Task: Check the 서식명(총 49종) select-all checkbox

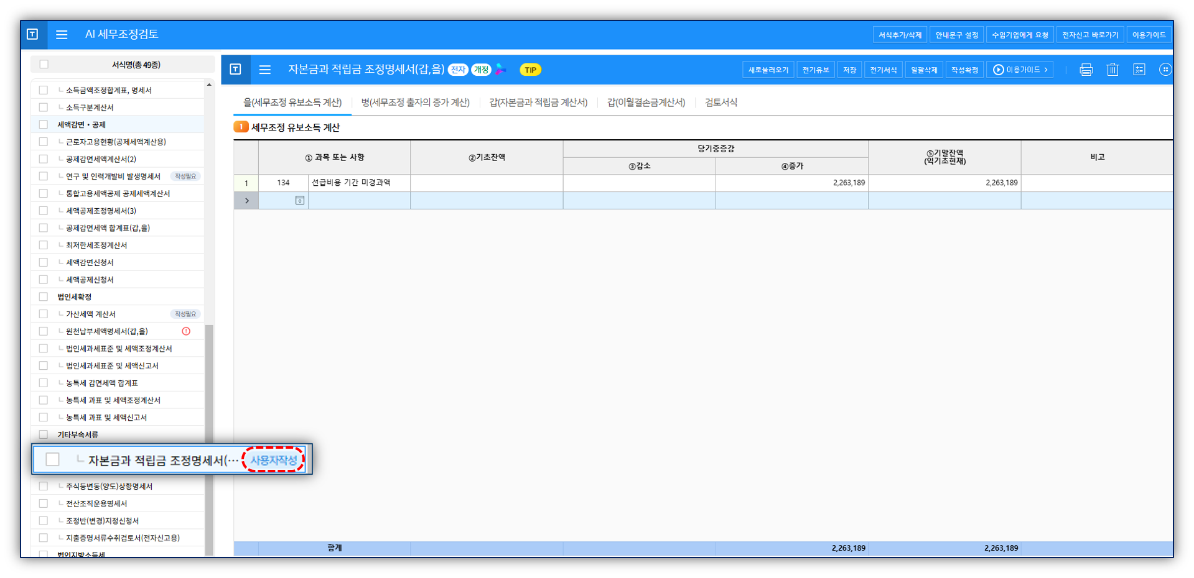Action: point(44,65)
